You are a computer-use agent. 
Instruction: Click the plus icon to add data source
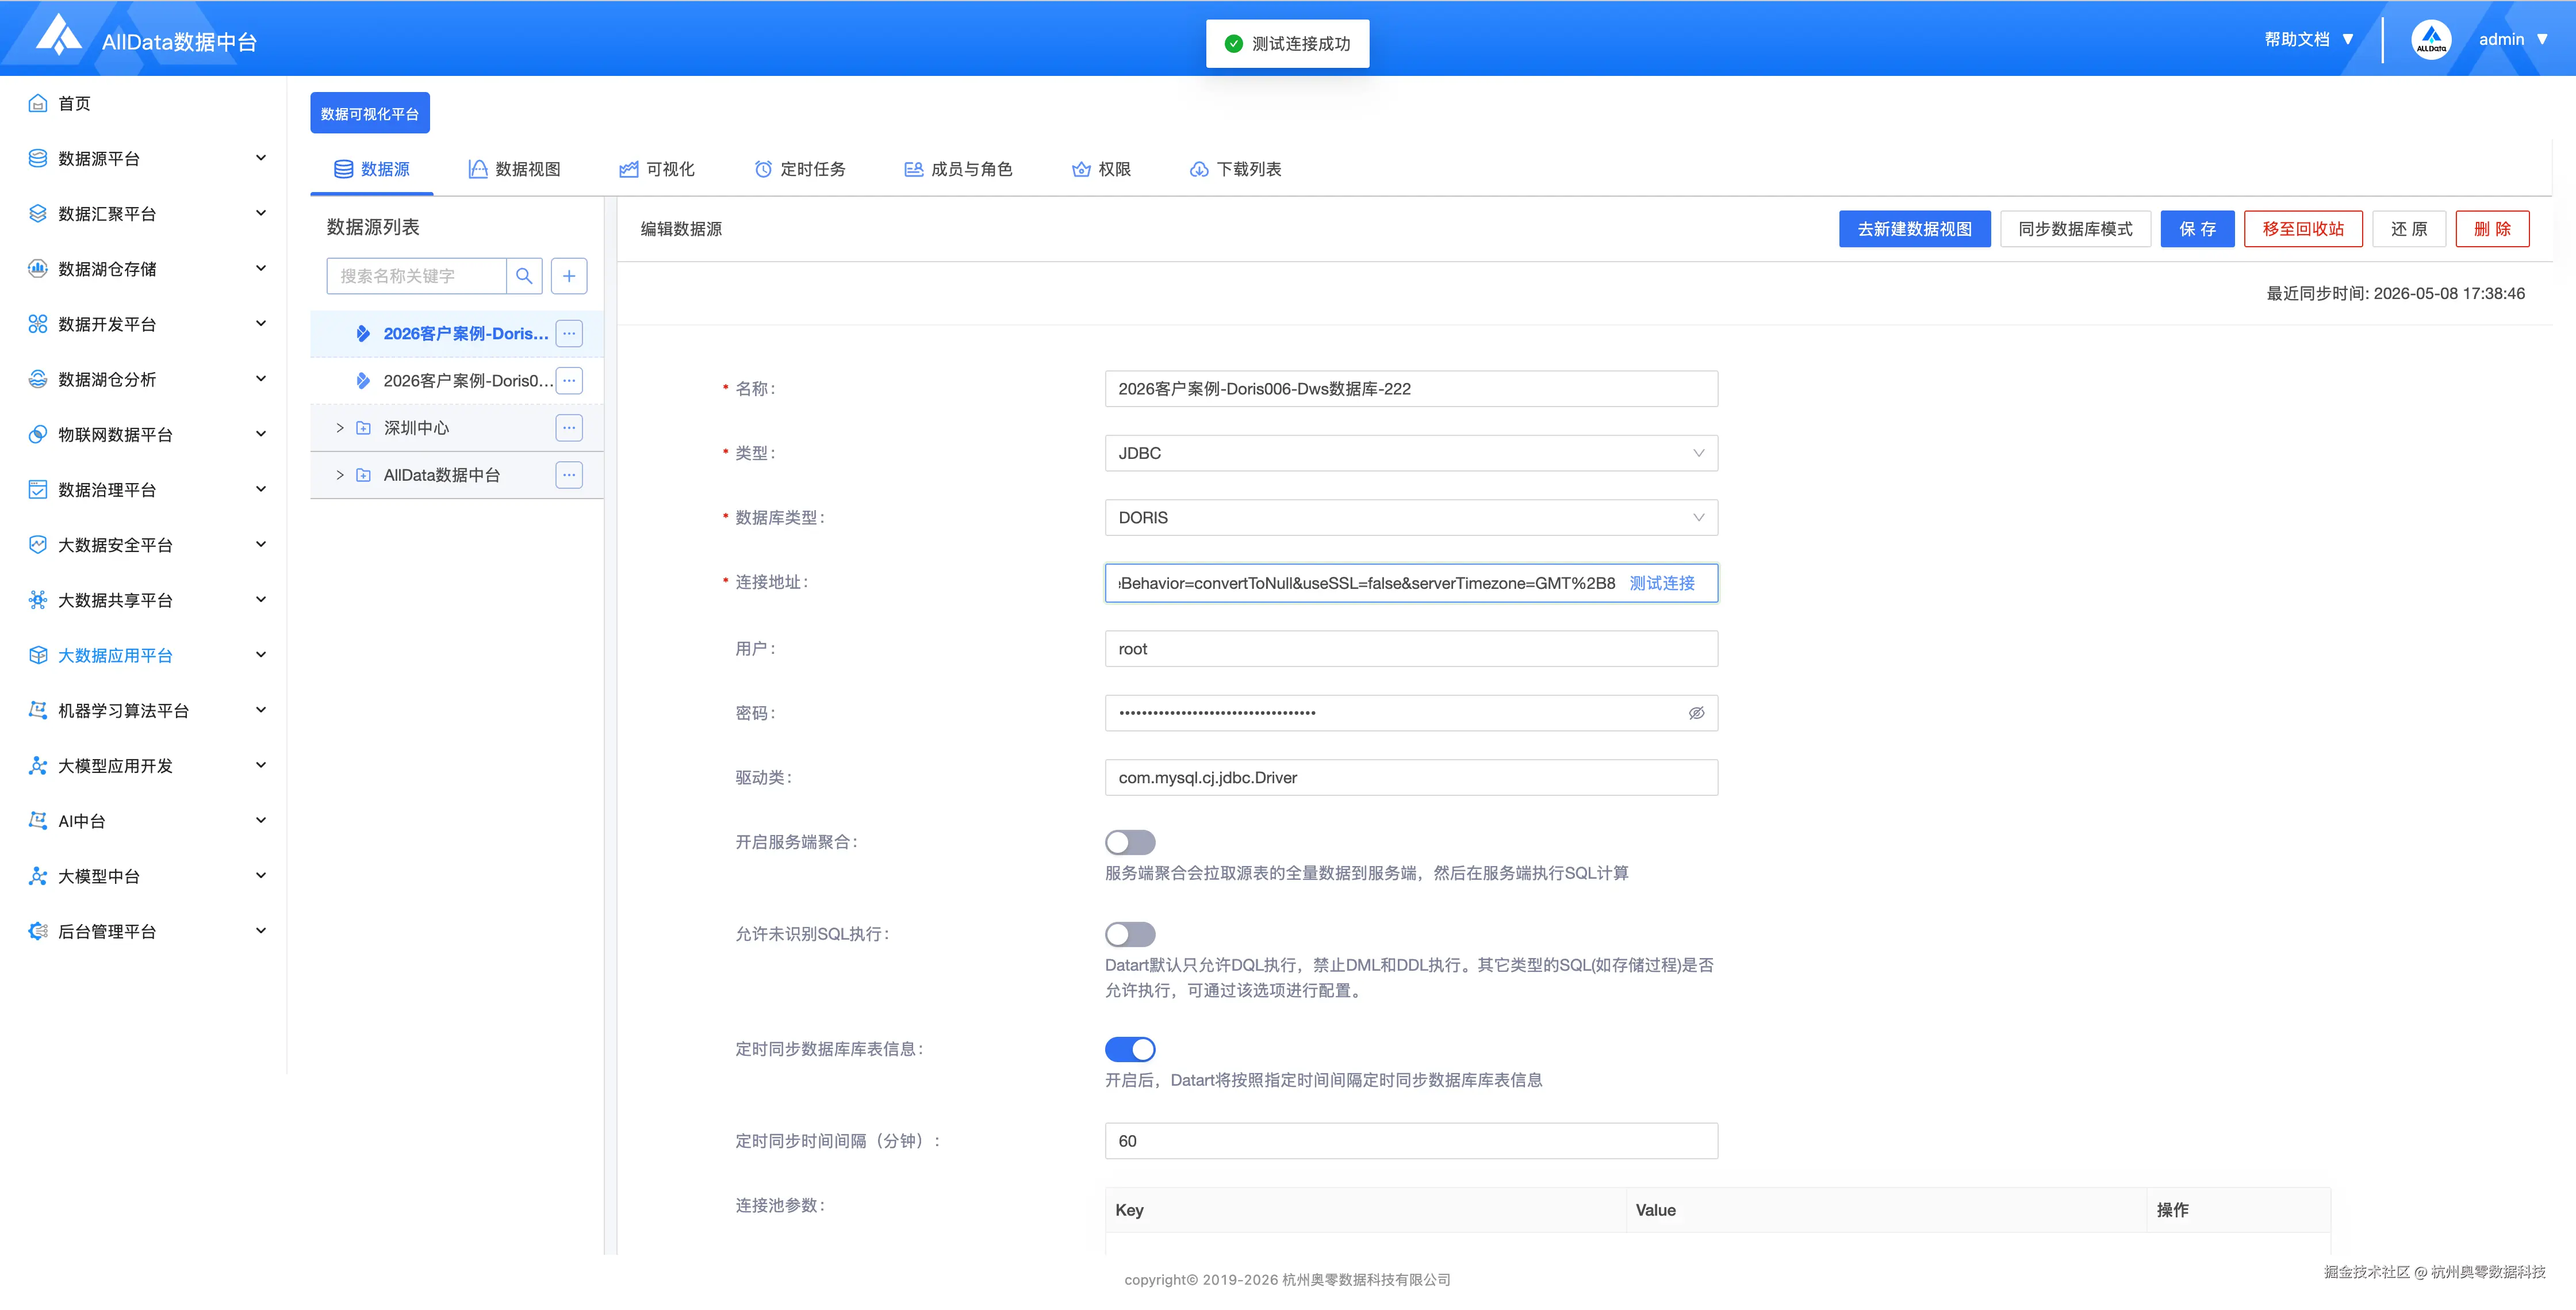pyautogui.click(x=569, y=276)
